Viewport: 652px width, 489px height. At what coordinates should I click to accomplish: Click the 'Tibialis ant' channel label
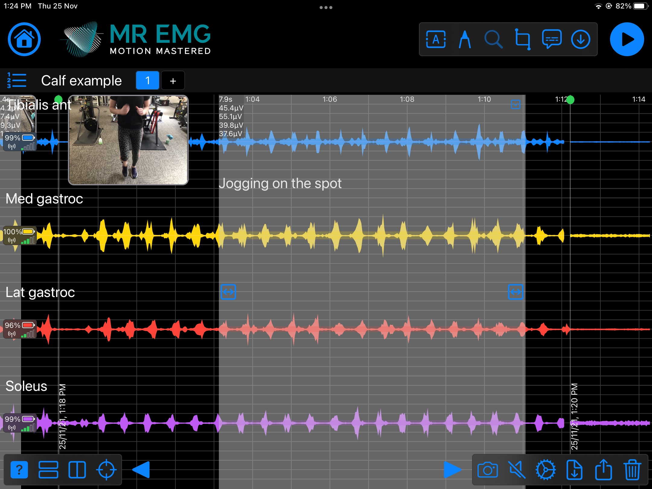point(39,105)
